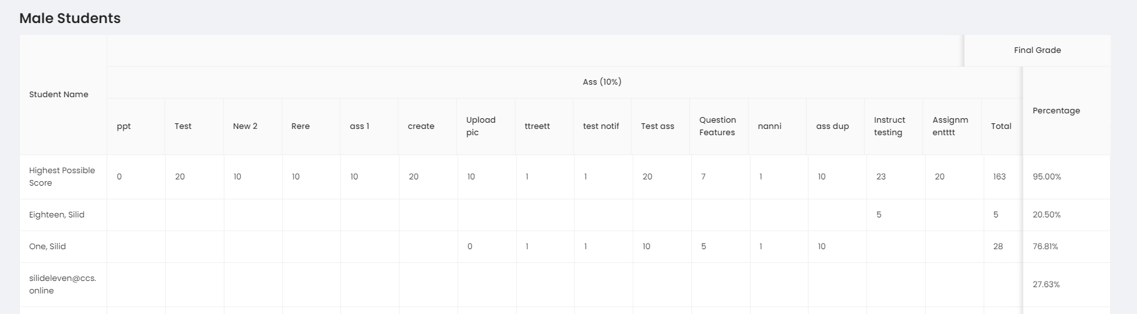Select the 'Student Name' column header
Image resolution: width=1137 pixels, height=314 pixels.
[59, 95]
